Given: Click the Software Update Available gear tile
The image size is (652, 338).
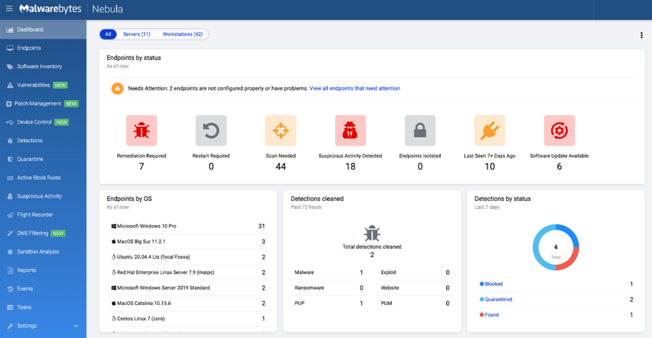Looking at the screenshot, I should [559, 131].
